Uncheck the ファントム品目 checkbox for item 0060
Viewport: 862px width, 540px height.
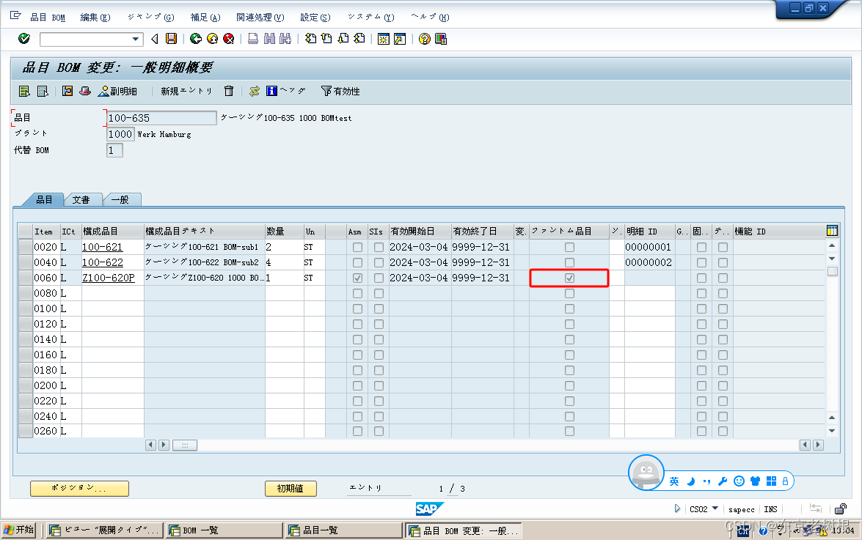click(569, 278)
